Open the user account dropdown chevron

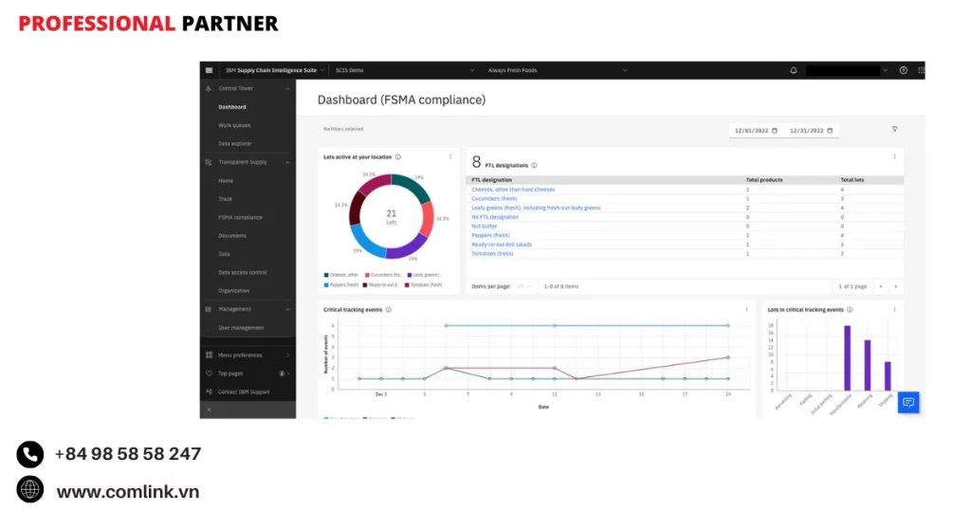tap(886, 70)
